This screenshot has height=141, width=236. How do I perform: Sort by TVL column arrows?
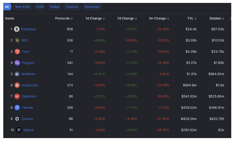(195, 19)
